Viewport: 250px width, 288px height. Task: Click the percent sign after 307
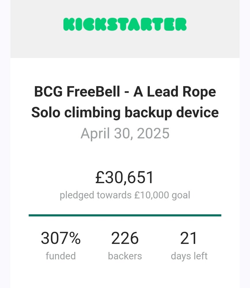click(x=75, y=238)
